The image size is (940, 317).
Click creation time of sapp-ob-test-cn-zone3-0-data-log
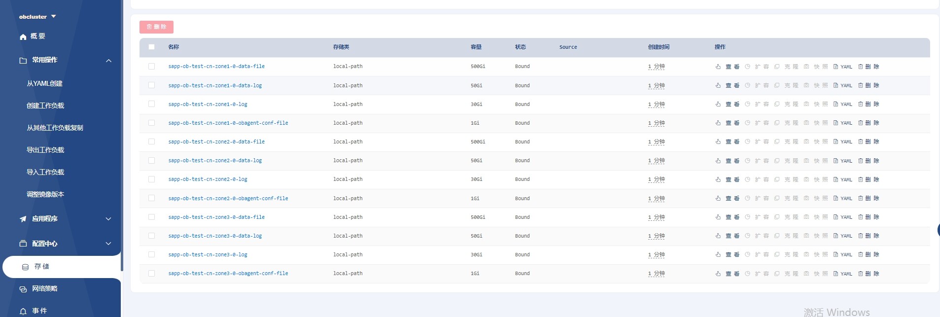[657, 236]
